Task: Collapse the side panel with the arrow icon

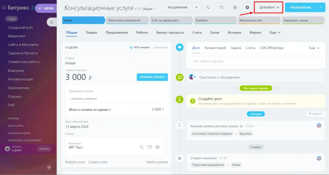Action: 52,22
